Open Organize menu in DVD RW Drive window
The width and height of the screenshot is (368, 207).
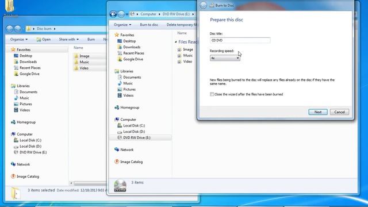[122, 25]
